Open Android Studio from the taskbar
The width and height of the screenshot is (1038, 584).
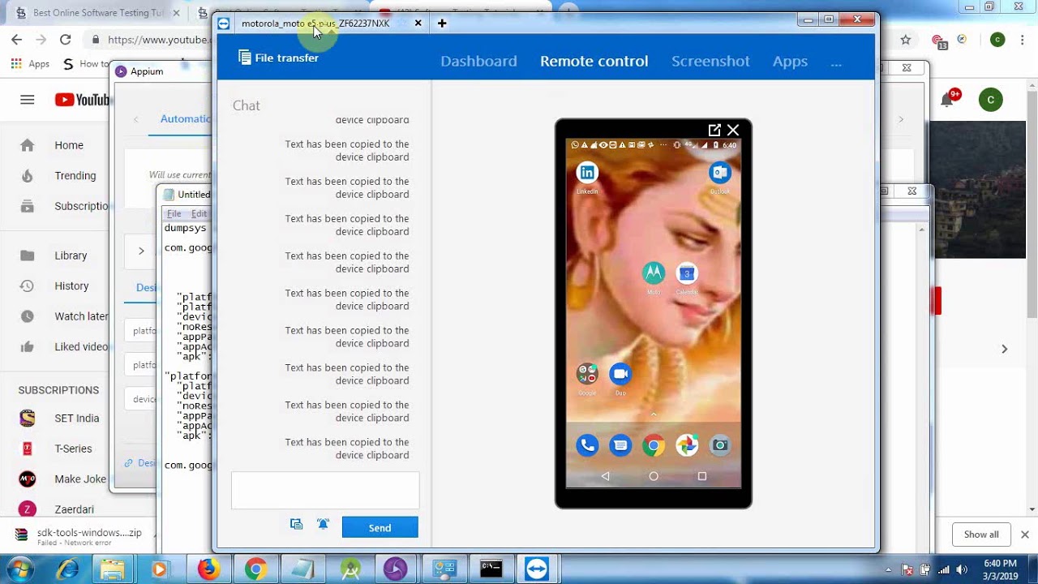350,569
